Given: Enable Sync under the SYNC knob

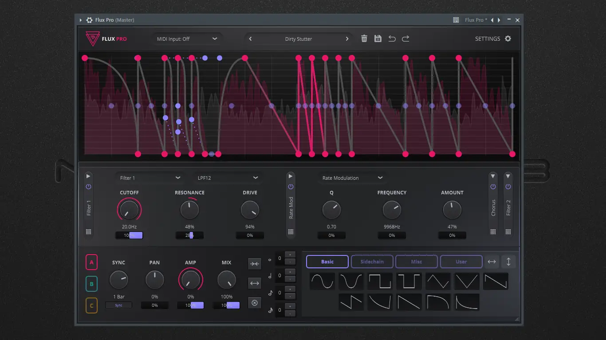Looking at the screenshot, I should (x=118, y=305).
